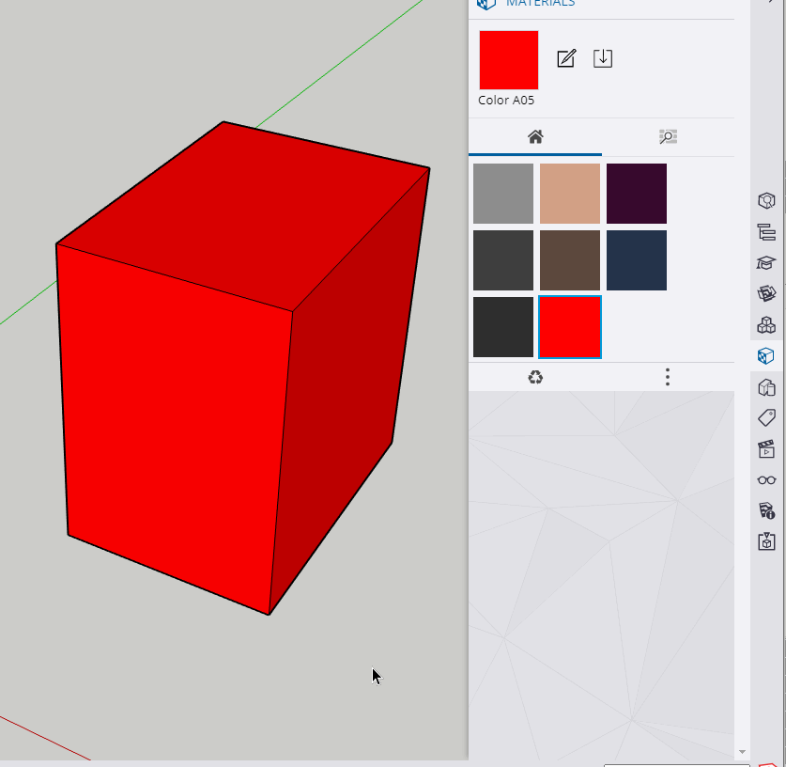Image resolution: width=786 pixels, height=767 pixels.
Task: Open the In Model home tab
Action: pyautogui.click(x=535, y=137)
